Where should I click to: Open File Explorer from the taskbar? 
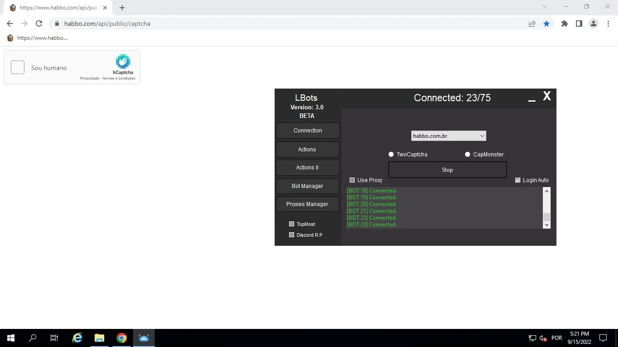100,338
